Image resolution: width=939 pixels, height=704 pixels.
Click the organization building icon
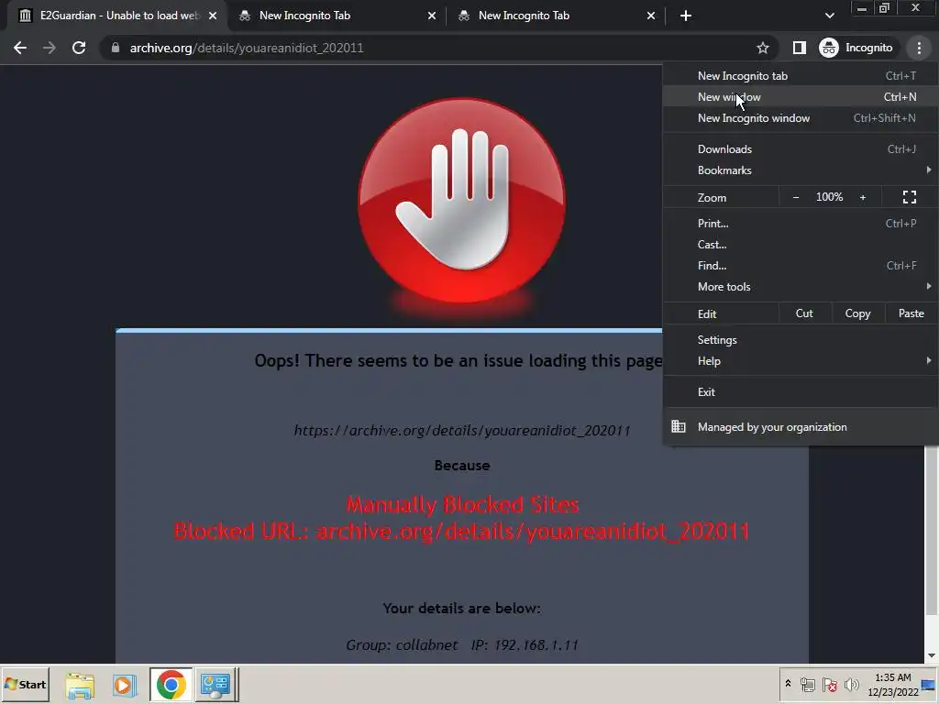678,426
